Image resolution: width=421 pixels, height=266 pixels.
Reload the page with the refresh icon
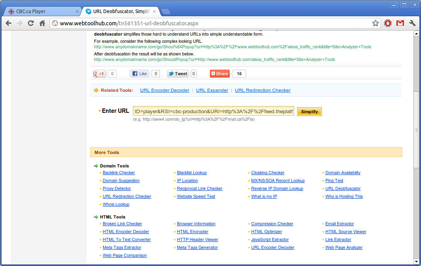click(x=31, y=23)
